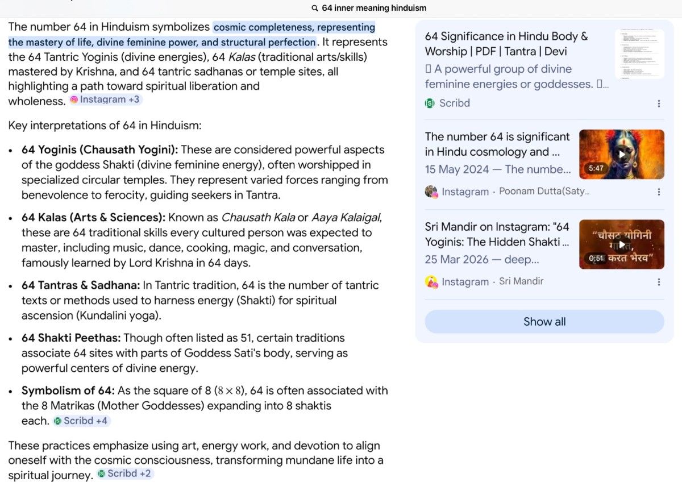Viewport: 682px width, 486px height.
Task: Click the Scribd logo under first result
Action: 430,103
